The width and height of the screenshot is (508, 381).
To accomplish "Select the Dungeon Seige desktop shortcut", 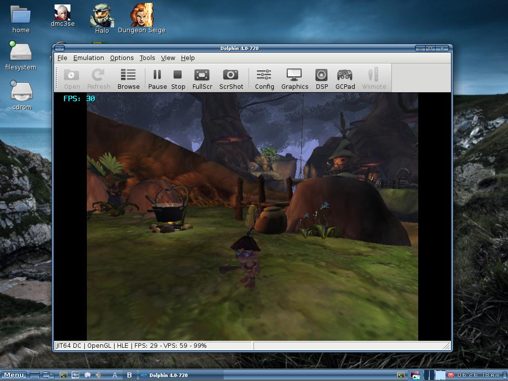I will coord(141,18).
